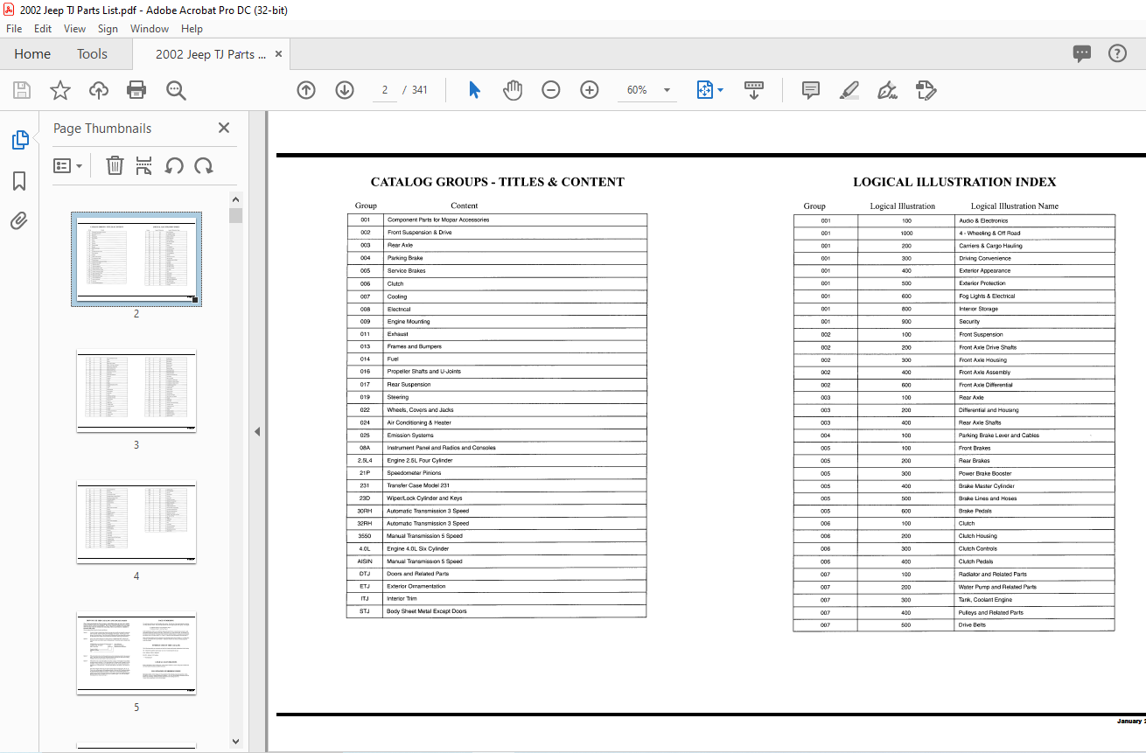Image resolution: width=1146 pixels, height=753 pixels.
Task: Collapse the navigation pane arrow
Action: (x=257, y=431)
